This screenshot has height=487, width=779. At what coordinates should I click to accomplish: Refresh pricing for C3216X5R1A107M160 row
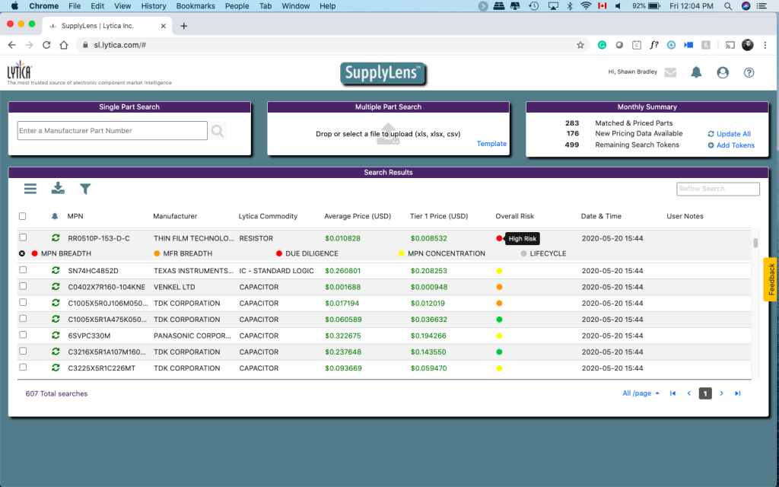point(56,352)
